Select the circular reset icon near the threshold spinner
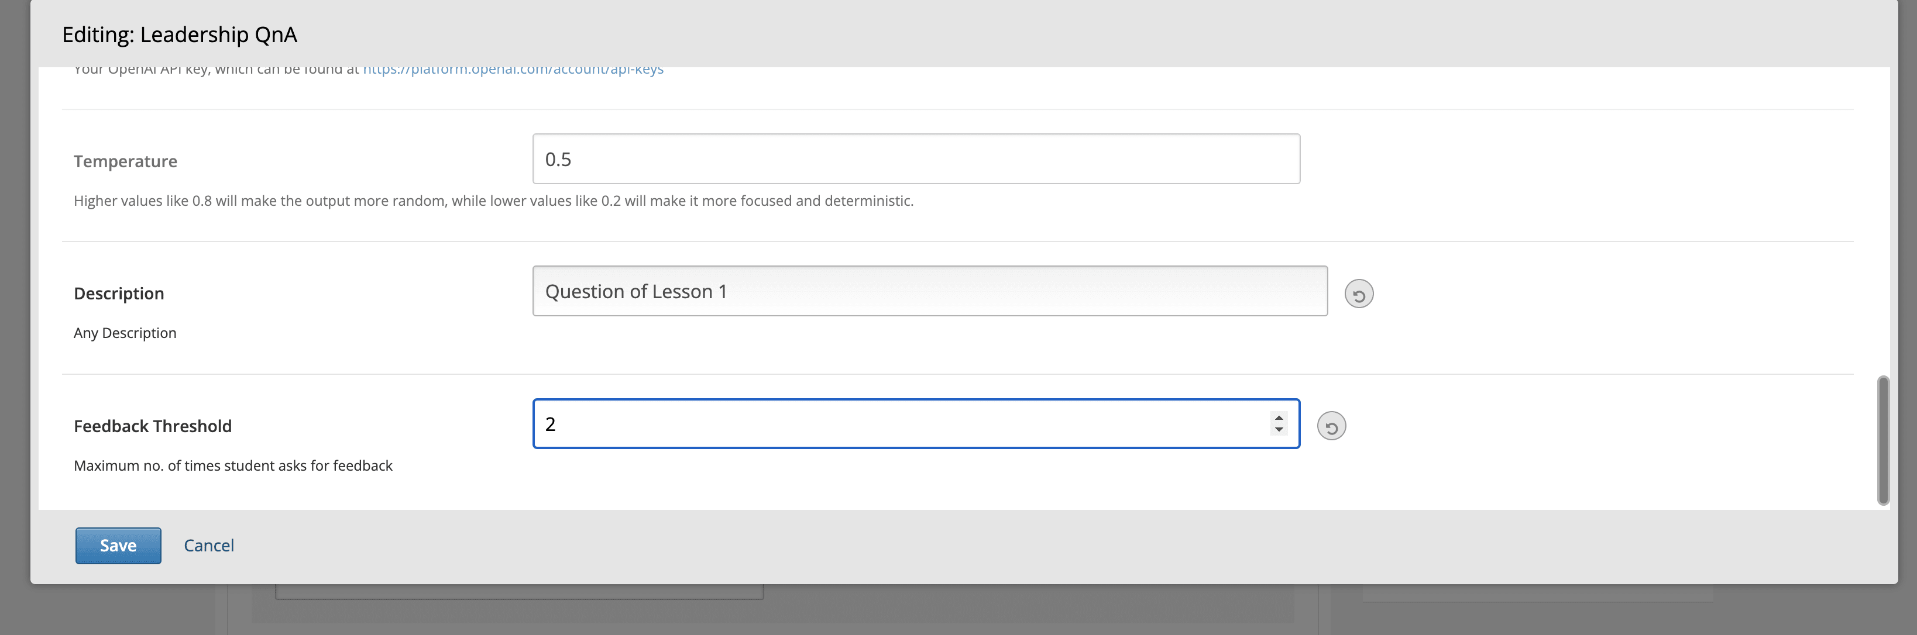The width and height of the screenshot is (1917, 635). coord(1331,425)
